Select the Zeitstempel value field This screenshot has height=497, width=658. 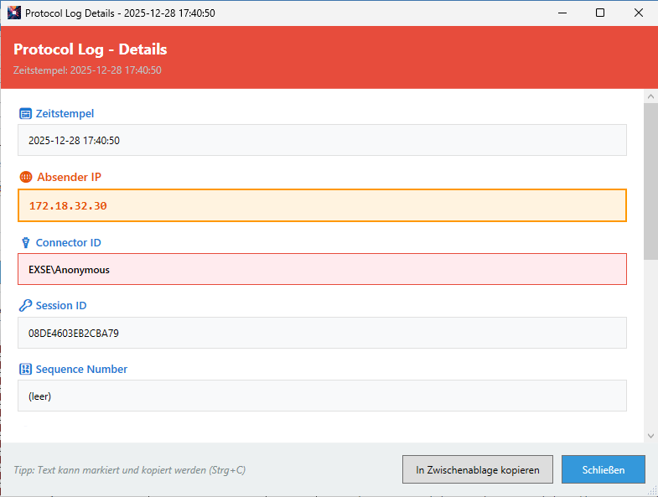coord(322,140)
